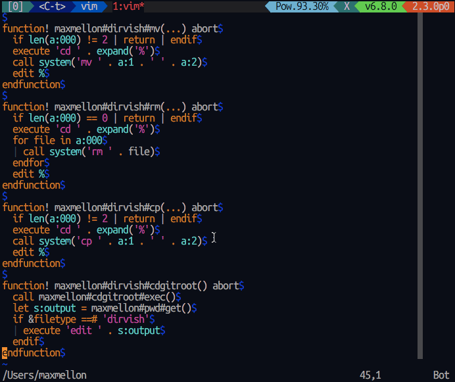The image size is (455, 382).
Task: Click the let s:output assignment line
Action: click(105, 308)
